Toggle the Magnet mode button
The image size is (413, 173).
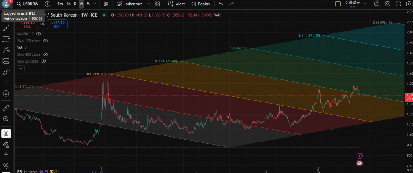[x=6, y=133]
